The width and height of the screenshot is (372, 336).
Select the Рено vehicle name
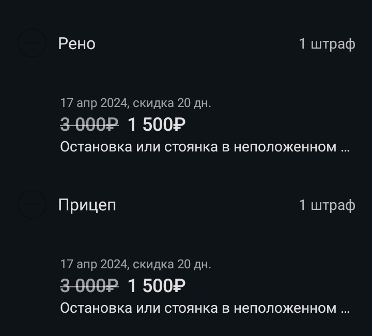pyautogui.click(x=77, y=43)
